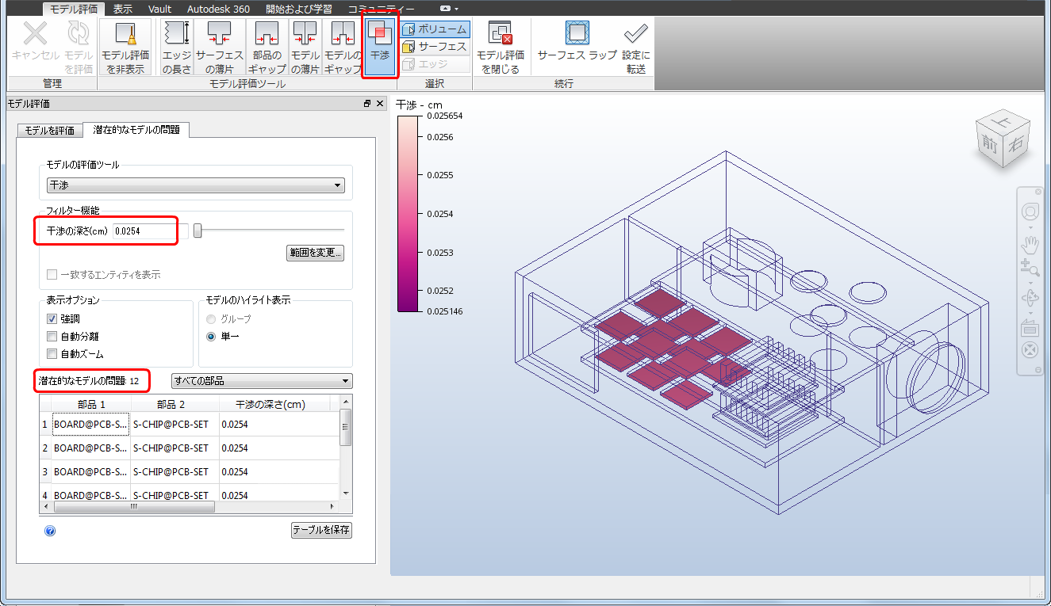Open the すべての部品 parts filter dropdown
The image size is (1051, 606).
(x=263, y=381)
